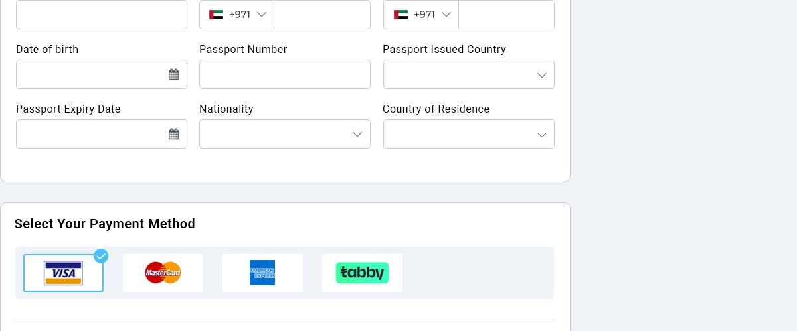Open Passport Issued Country dropdown
797x331 pixels.
(468, 74)
